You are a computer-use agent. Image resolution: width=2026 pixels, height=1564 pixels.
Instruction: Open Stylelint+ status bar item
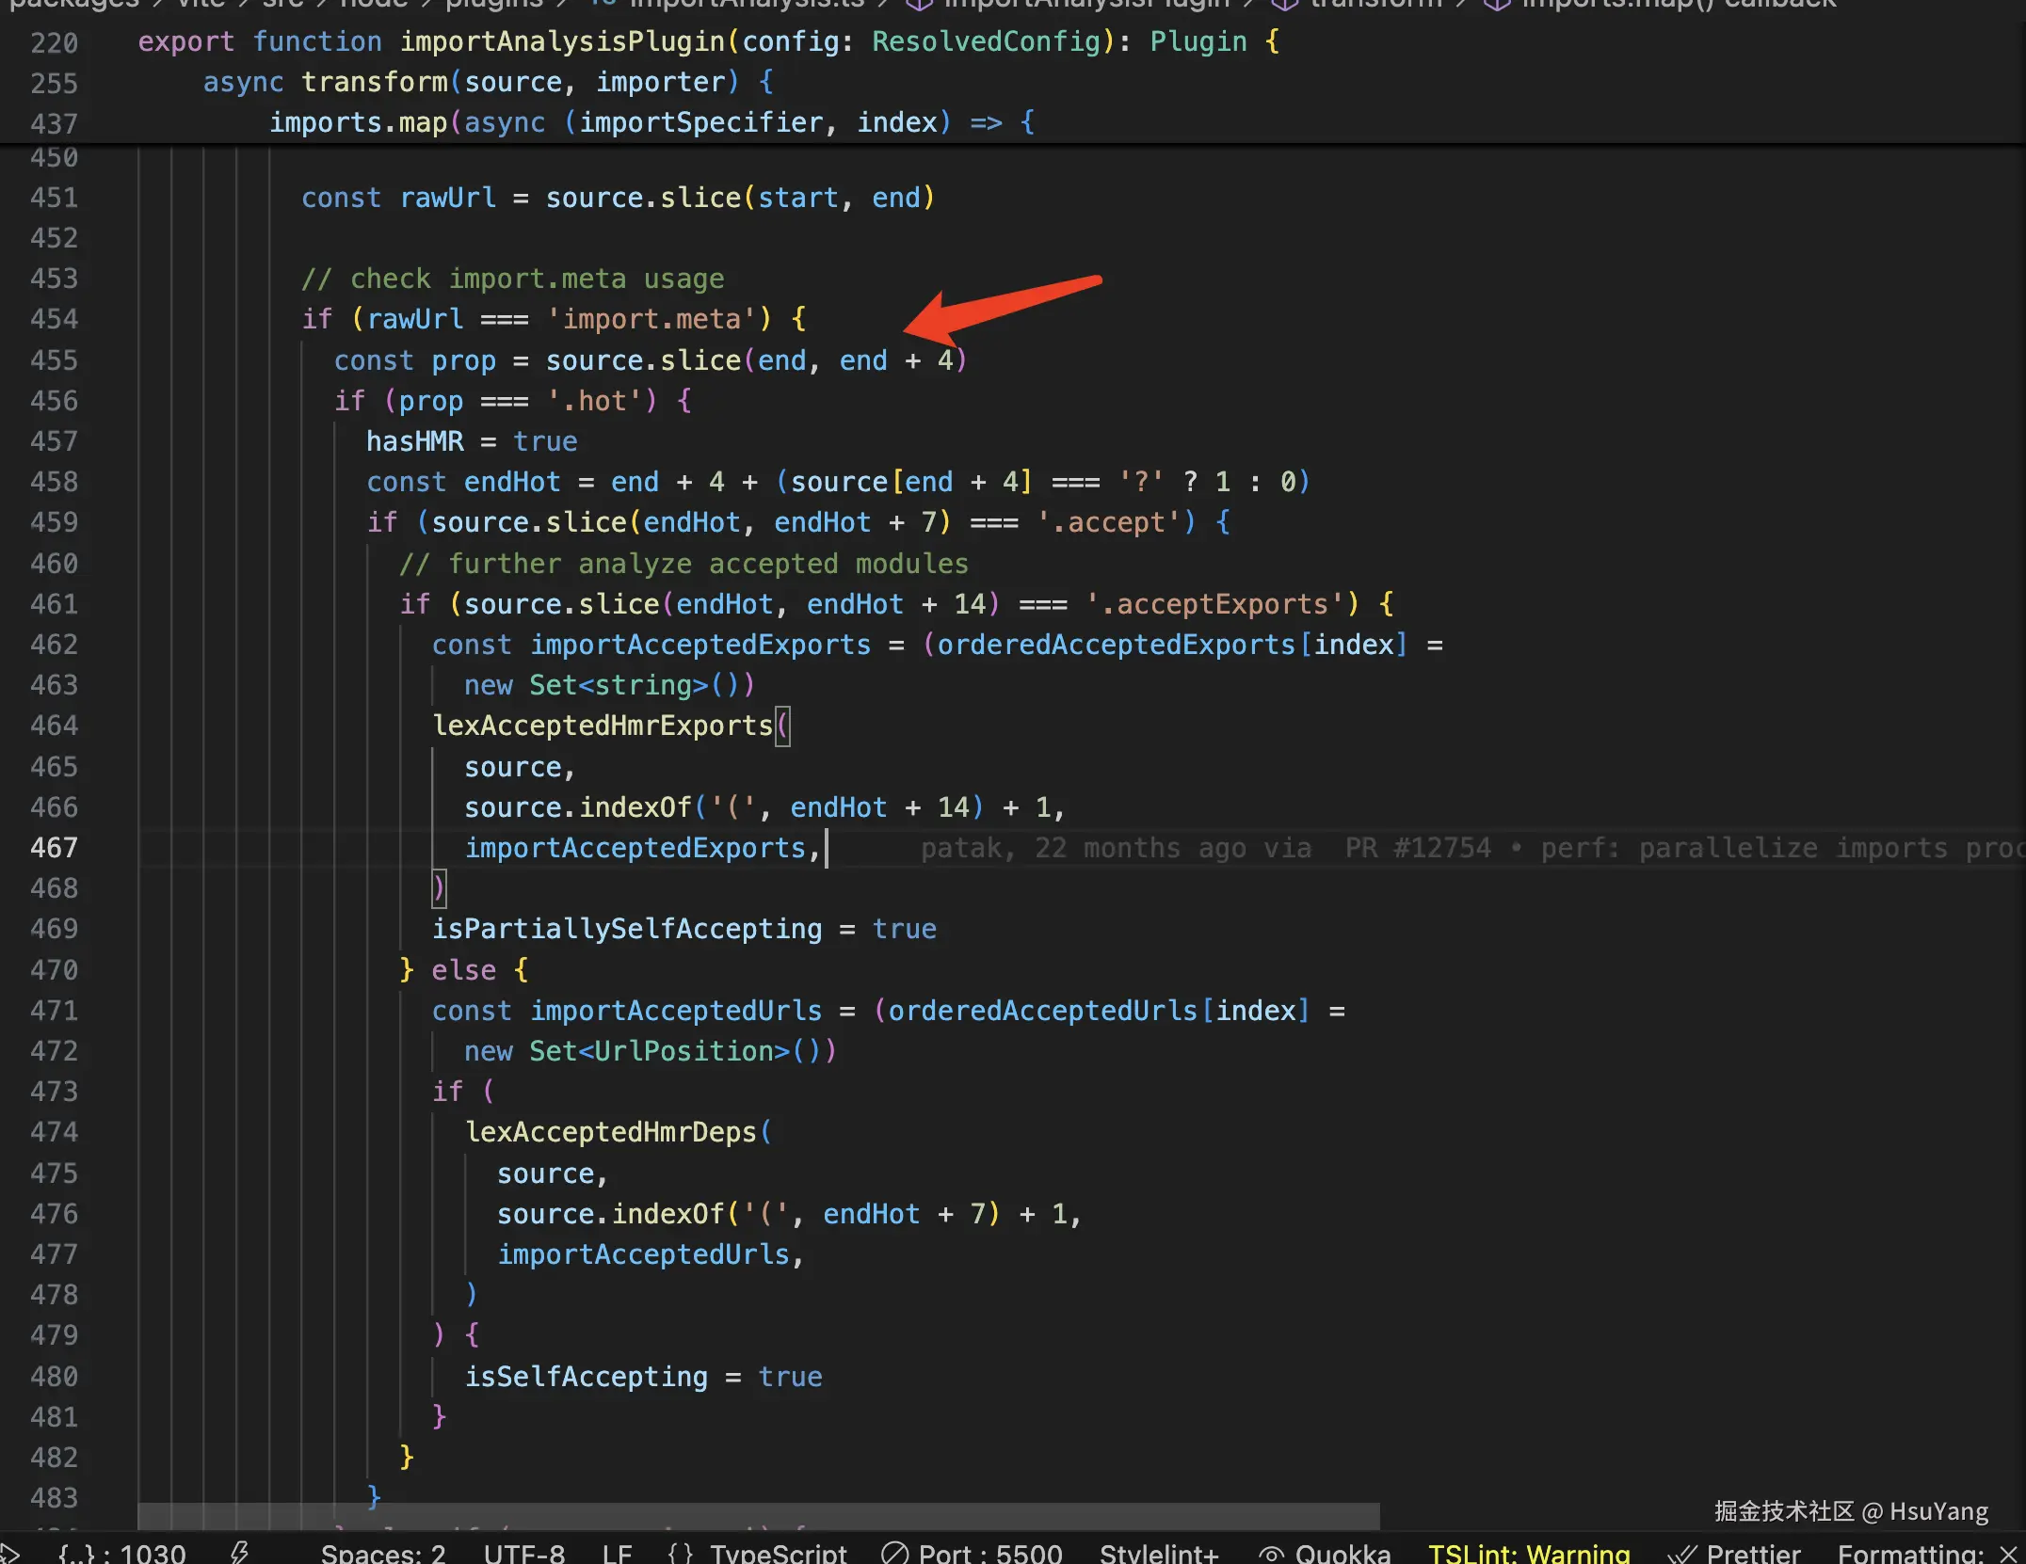tap(1159, 1553)
